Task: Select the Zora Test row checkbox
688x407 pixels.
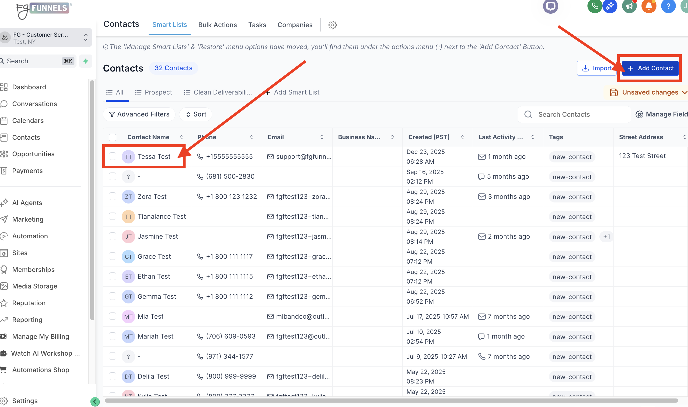Action: (x=112, y=196)
